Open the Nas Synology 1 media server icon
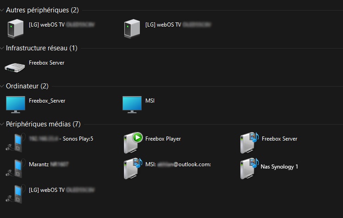This screenshot has height=218, width=343. pyautogui.click(x=249, y=169)
